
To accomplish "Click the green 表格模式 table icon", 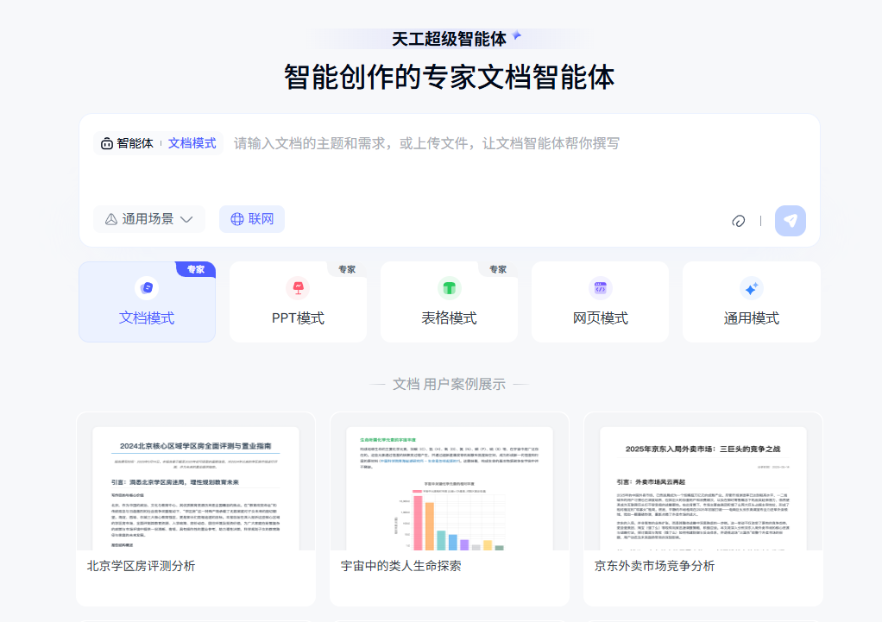I will point(449,286).
